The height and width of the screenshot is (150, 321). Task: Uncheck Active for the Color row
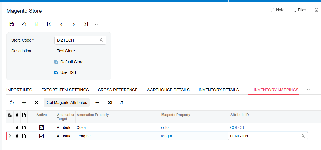point(42,128)
